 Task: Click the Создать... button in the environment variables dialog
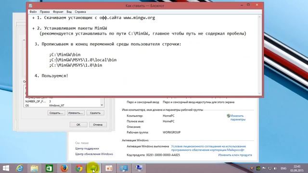pos(56,113)
